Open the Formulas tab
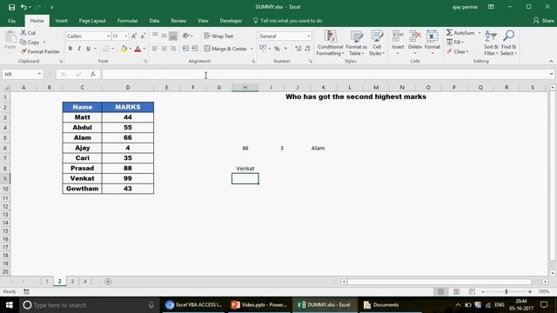Screen dimensions: 557x313 click(x=127, y=21)
